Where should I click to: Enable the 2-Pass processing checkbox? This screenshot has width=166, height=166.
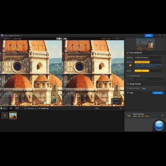point(128,76)
